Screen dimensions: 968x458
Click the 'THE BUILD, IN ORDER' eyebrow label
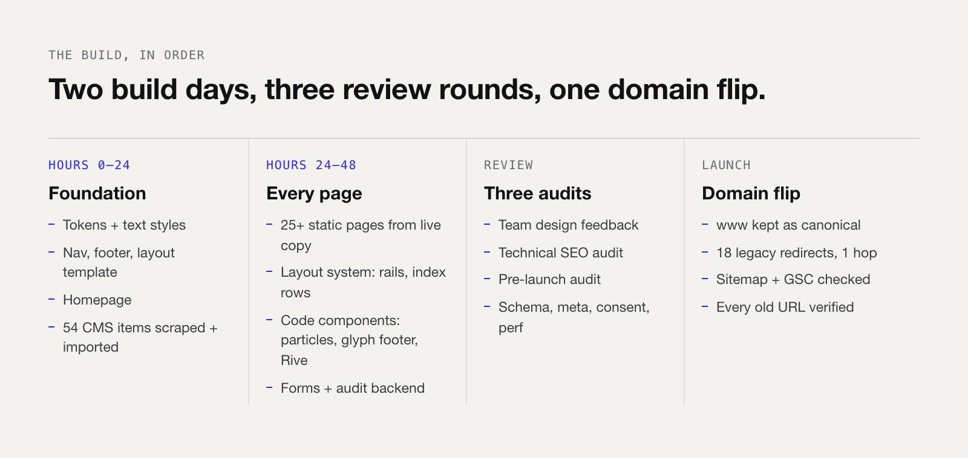pos(126,55)
